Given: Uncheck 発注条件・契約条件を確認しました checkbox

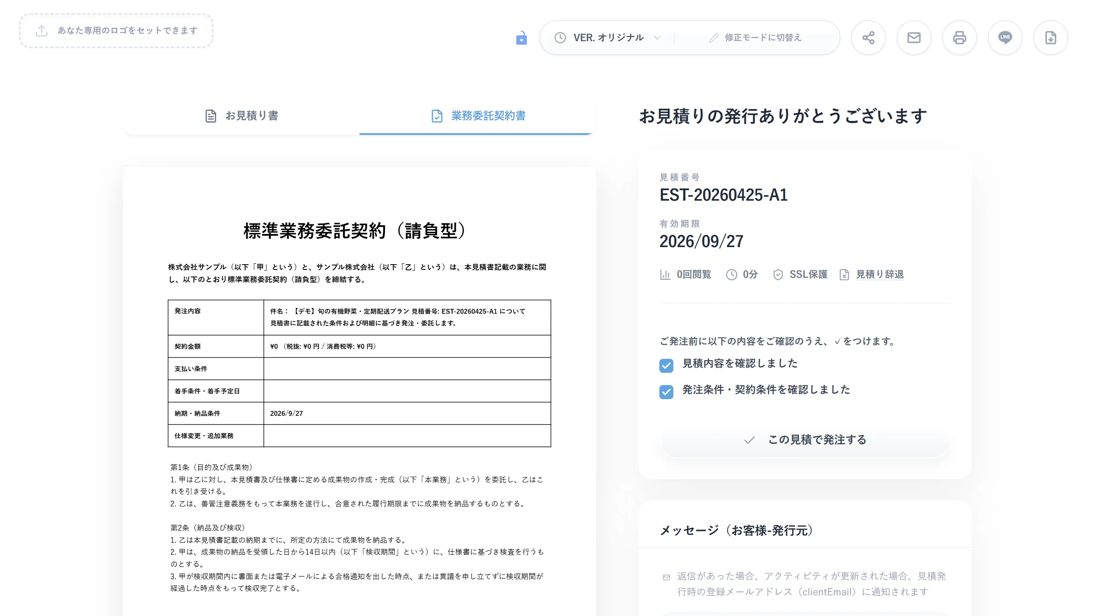Looking at the screenshot, I should (666, 392).
